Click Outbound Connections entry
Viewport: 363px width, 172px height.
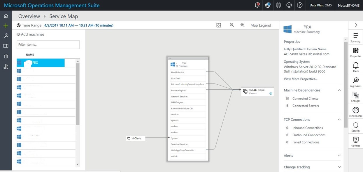(305, 135)
